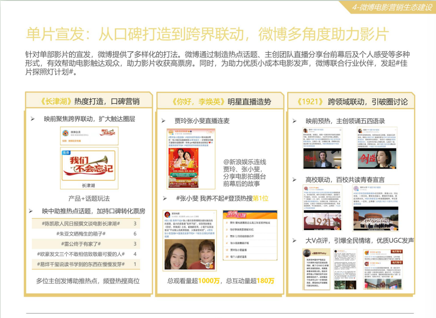Click 映前聚焦跨界联动,扩大触达圈层 bullet text
The height and width of the screenshot is (318, 436).
point(89,119)
